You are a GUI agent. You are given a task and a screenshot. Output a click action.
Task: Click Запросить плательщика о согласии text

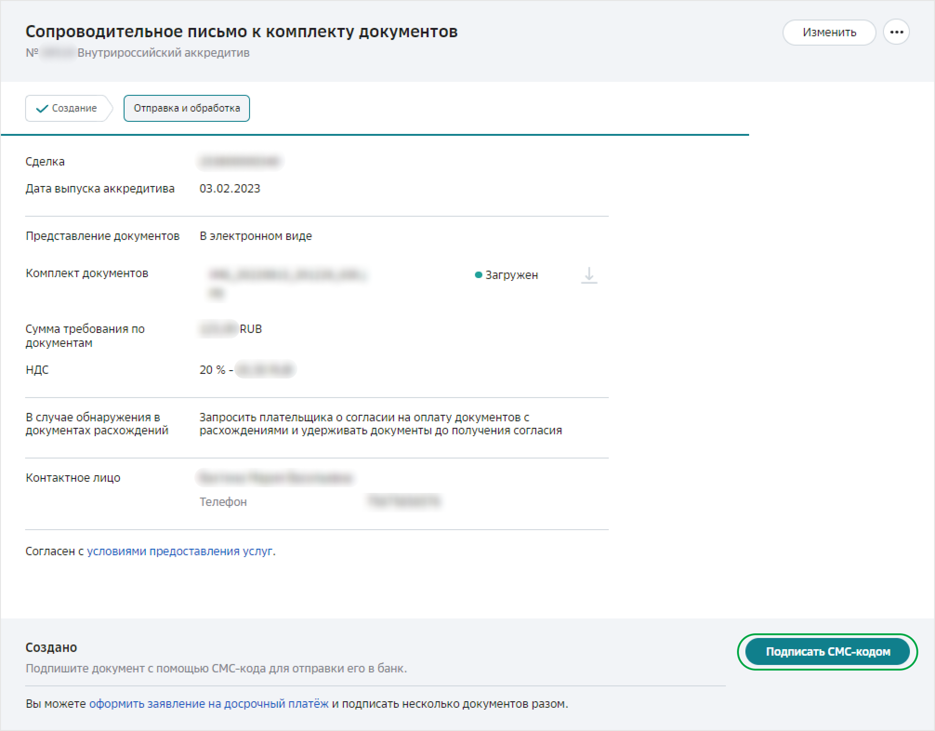pyautogui.click(x=381, y=424)
